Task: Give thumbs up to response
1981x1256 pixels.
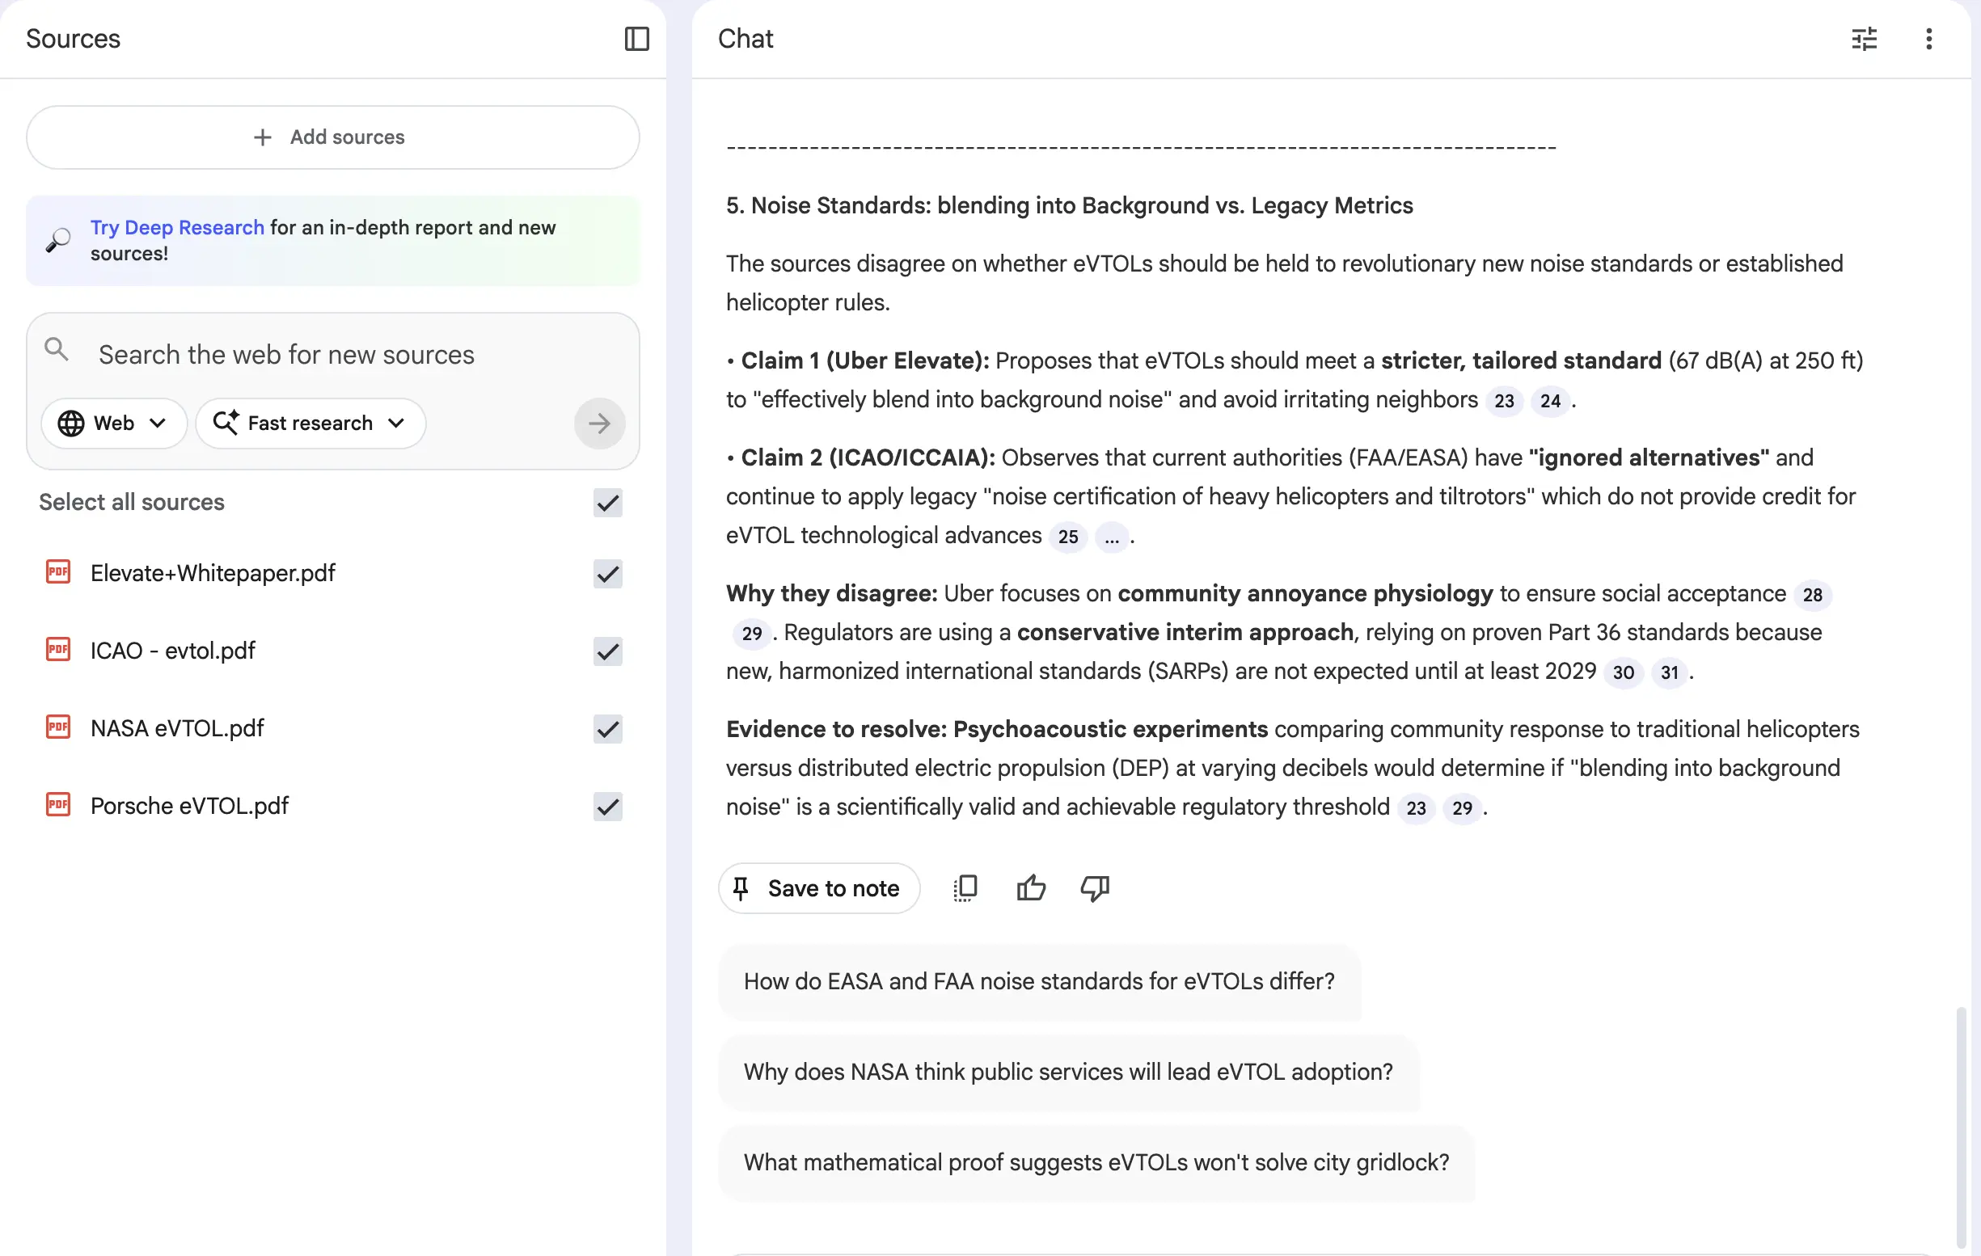Action: [x=1030, y=888]
